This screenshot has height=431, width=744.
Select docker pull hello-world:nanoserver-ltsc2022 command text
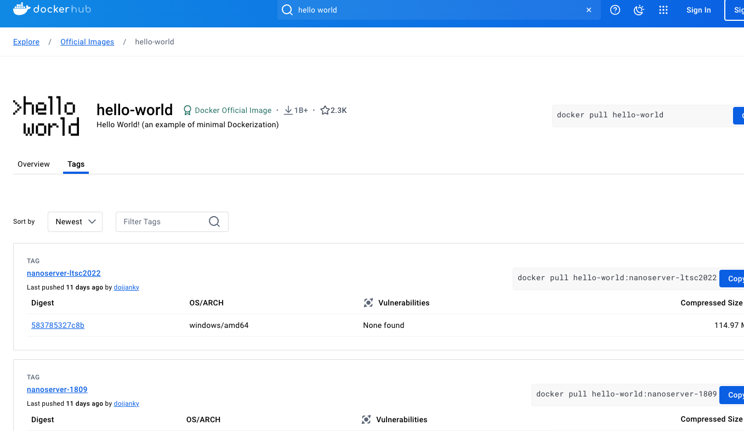617,277
